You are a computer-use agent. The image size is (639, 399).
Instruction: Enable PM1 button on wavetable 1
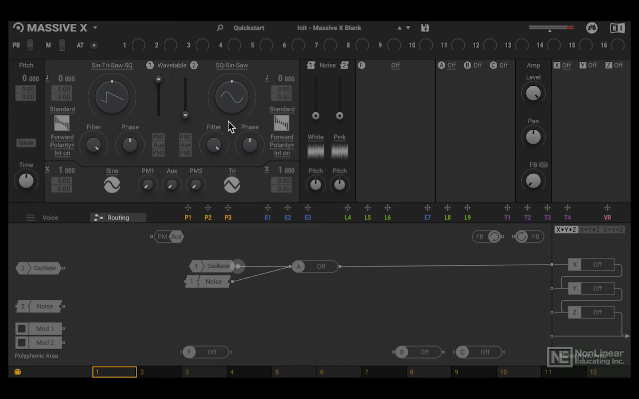click(x=158, y=137)
